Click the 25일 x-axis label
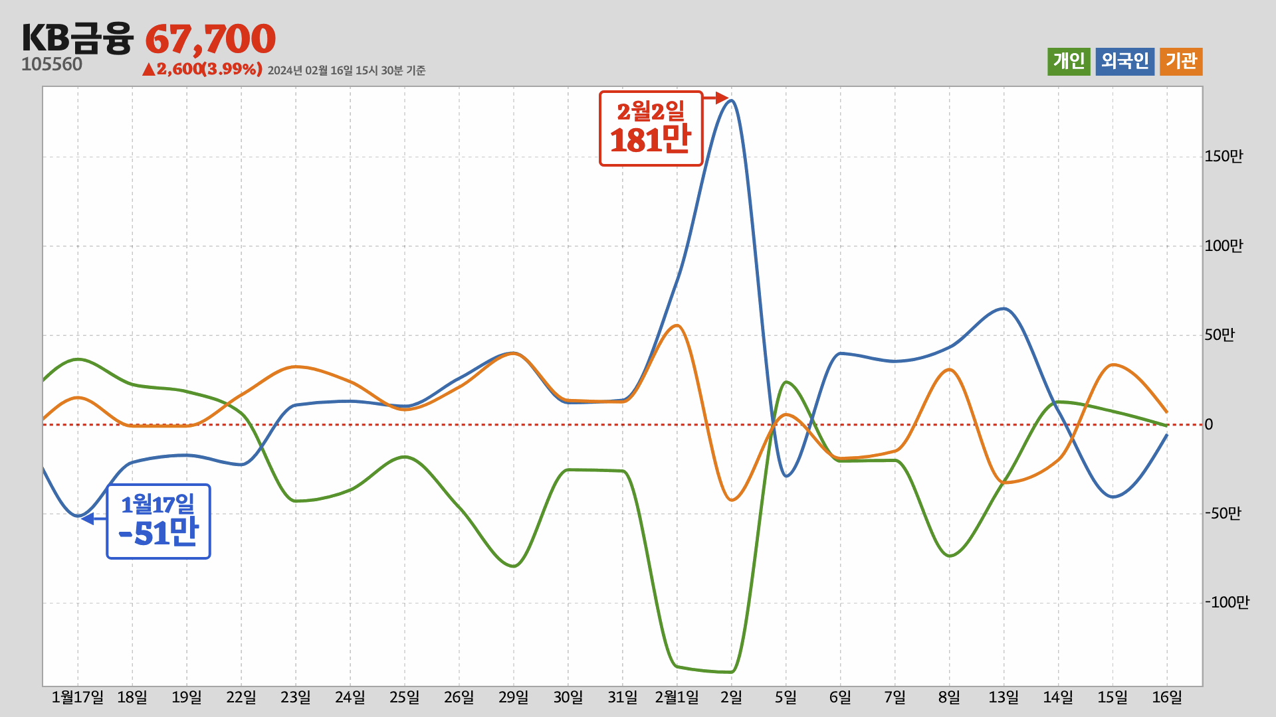 tap(405, 698)
